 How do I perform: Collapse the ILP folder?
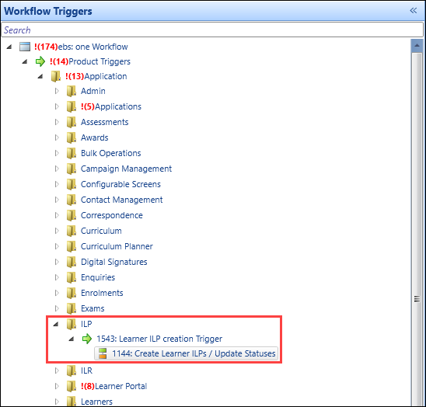56,324
